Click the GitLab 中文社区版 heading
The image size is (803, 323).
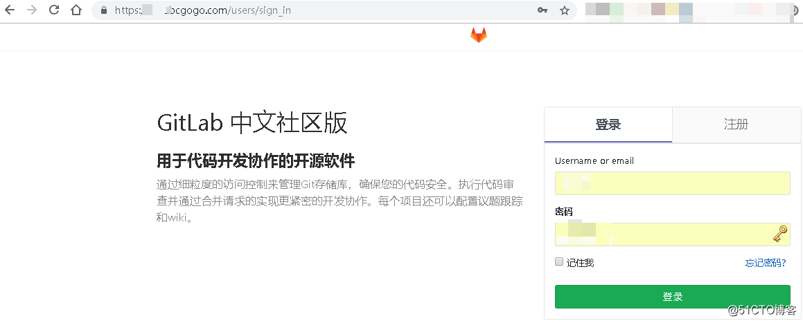click(x=252, y=123)
